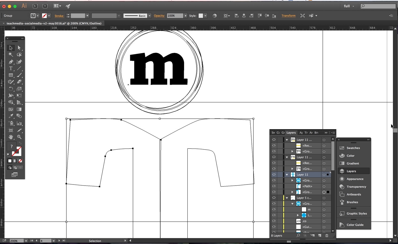Pick the Rotate tool
This screenshot has height=244, width=398.
11,89
